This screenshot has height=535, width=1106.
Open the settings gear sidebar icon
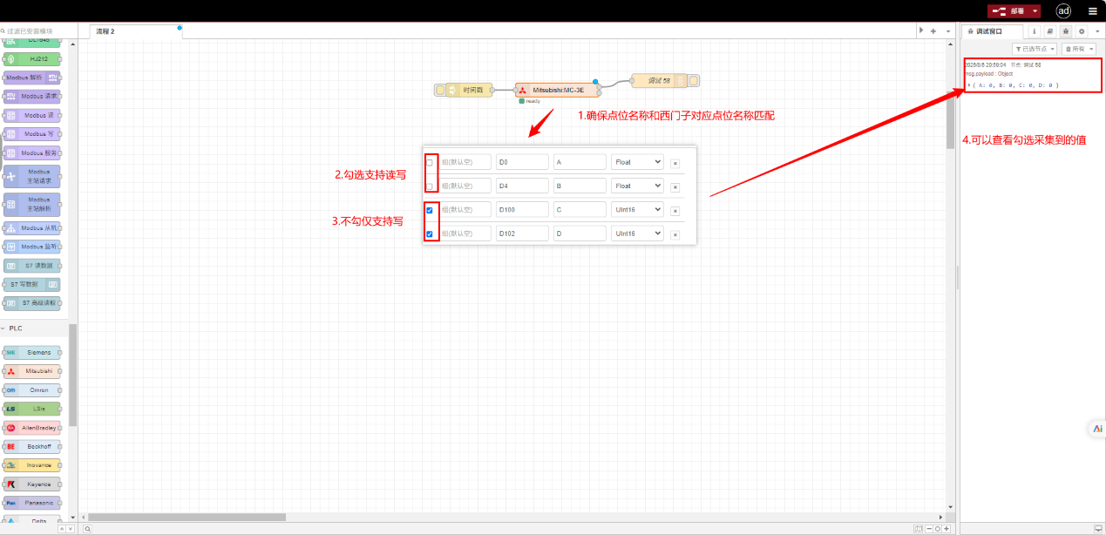point(1082,31)
